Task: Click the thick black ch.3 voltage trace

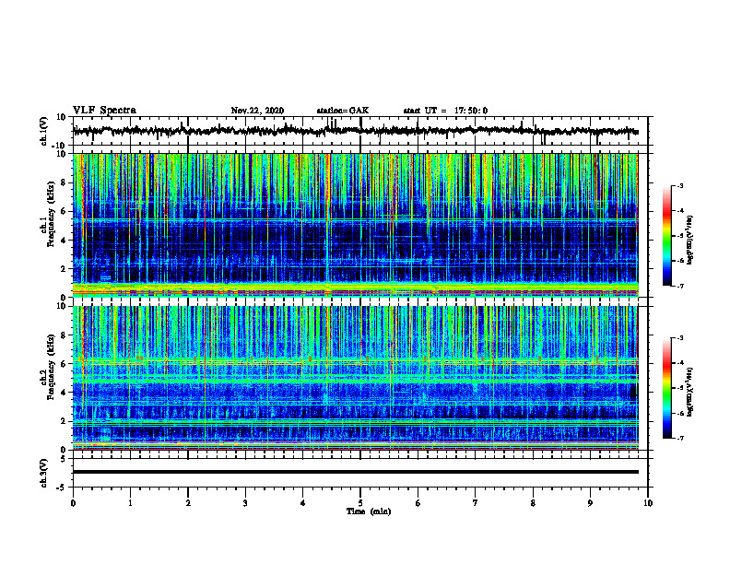Action: [355, 472]
